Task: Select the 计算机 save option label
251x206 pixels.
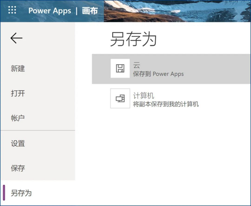Action: 144,96
